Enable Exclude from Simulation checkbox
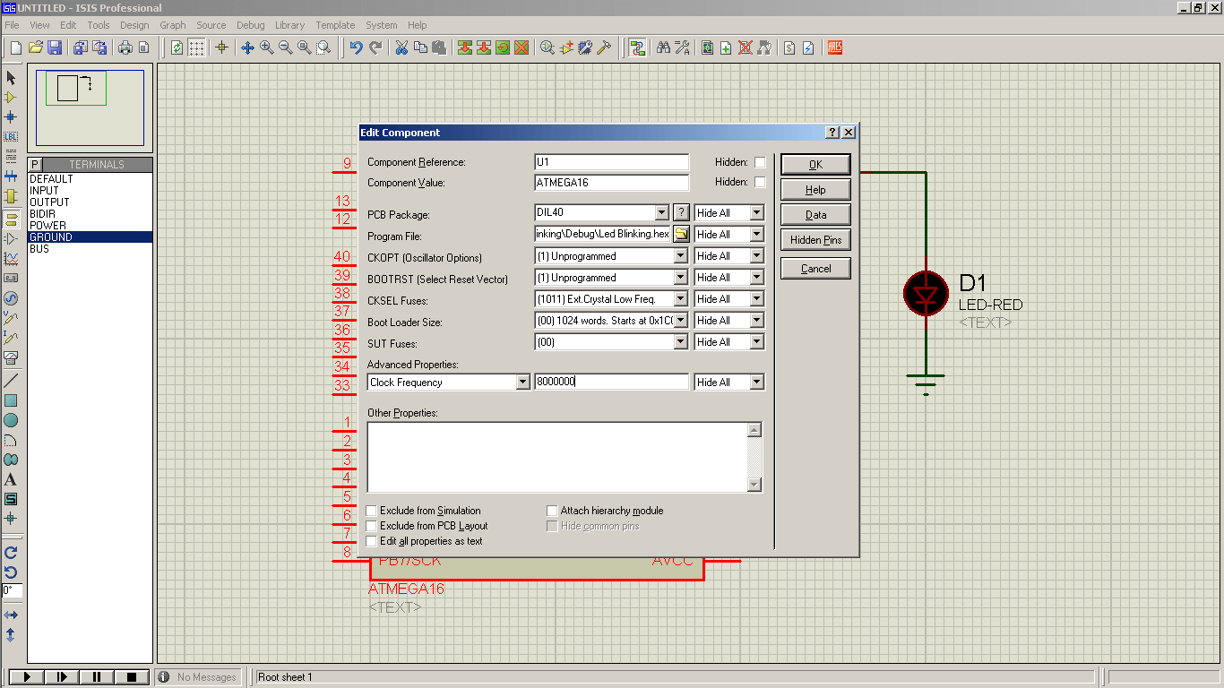 pyautogui.click(x=372, y=511)
